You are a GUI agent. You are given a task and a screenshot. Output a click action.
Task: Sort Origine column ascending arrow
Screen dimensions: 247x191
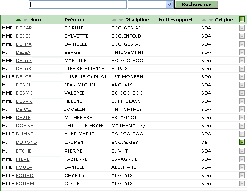pyautogui.click(x=204, y=20)
